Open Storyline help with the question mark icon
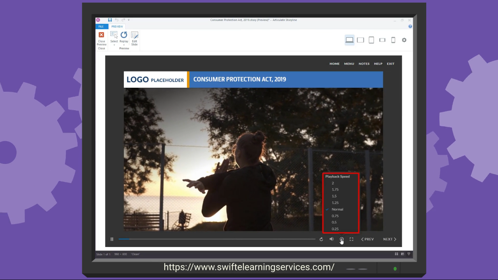Image resolution: width=498 pixels, height=280 pixels. 410,26
